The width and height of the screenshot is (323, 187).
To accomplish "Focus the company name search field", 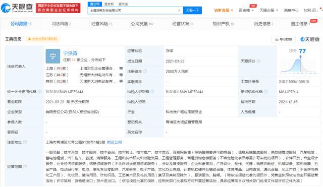I will pyautogui.click(x=133, y=10).
